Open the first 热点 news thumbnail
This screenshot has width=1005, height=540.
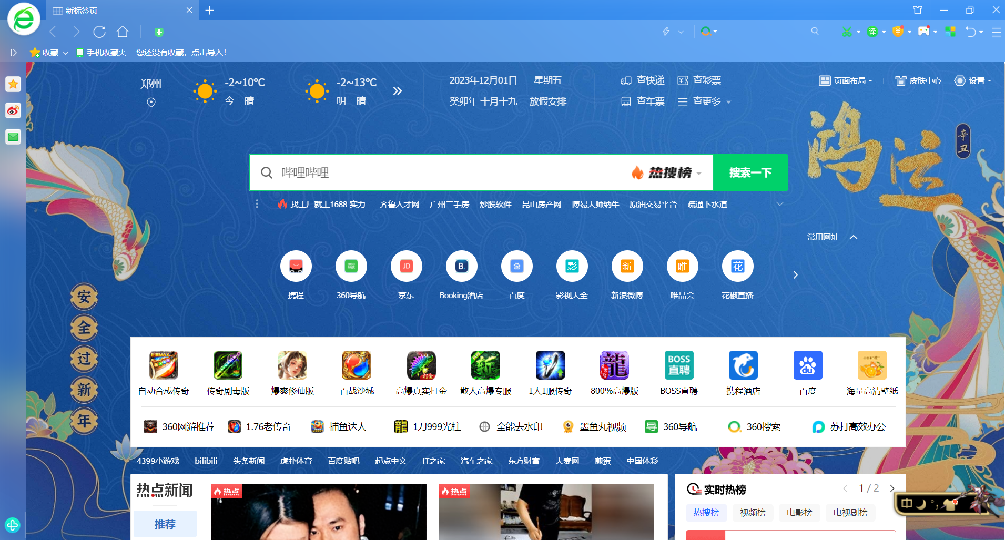click(x=319, y=512)
